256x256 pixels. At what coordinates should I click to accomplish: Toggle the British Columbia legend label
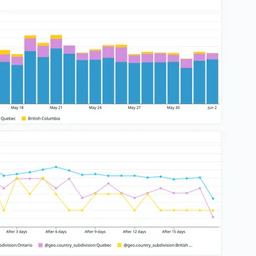(44, 119)
